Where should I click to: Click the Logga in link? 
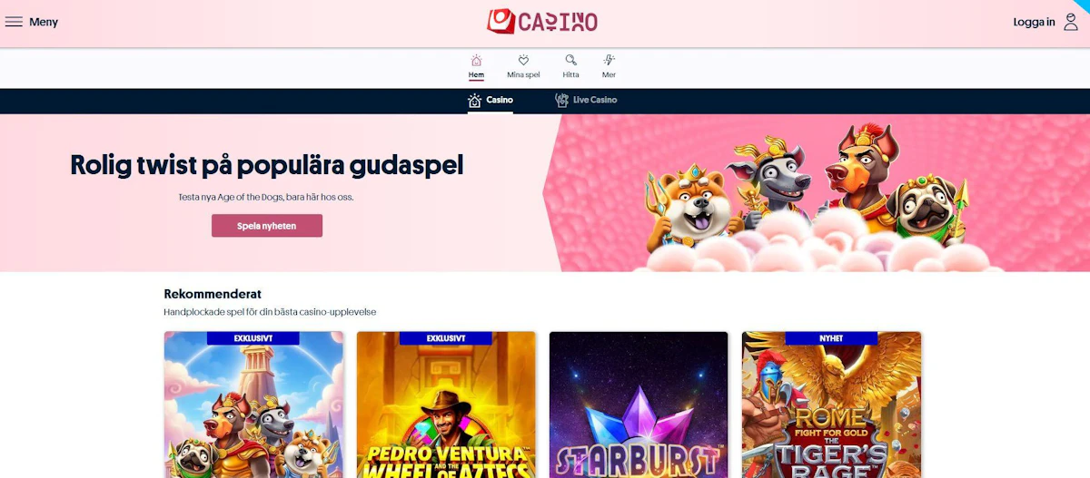coord(1034,22)
